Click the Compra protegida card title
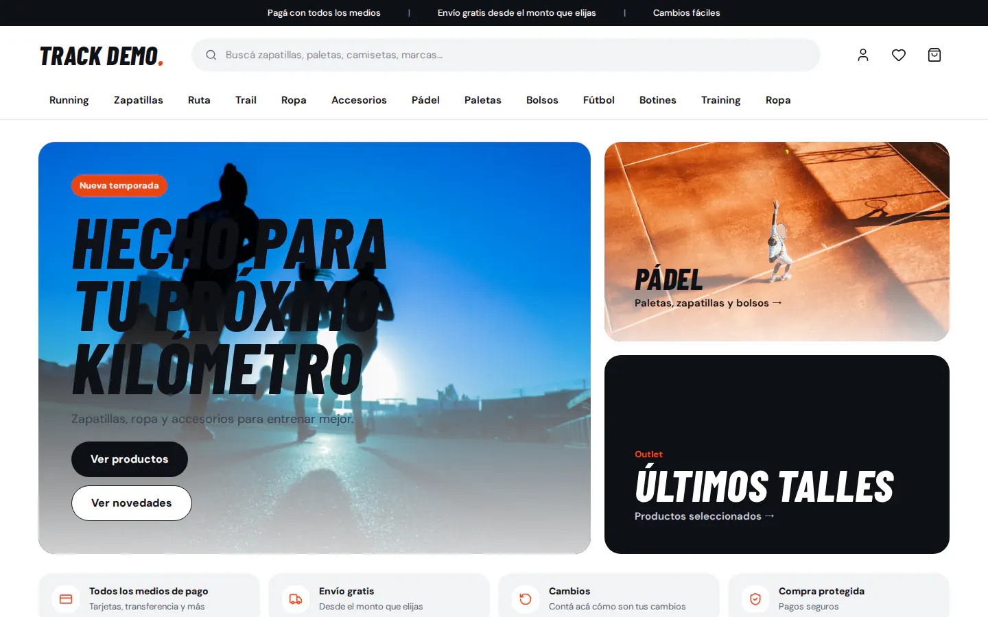The height and width of the screenshot is (617, 988). pos(821,591)
